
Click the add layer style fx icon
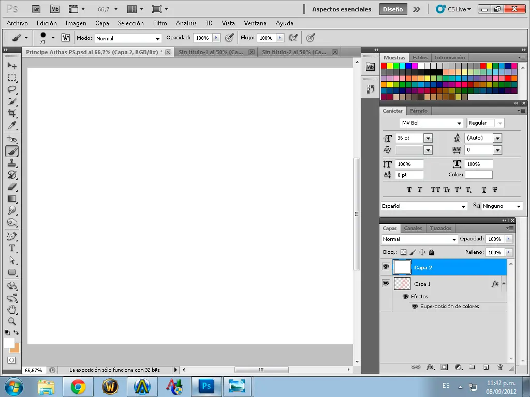pyautogui.click(x=430, y=367)
